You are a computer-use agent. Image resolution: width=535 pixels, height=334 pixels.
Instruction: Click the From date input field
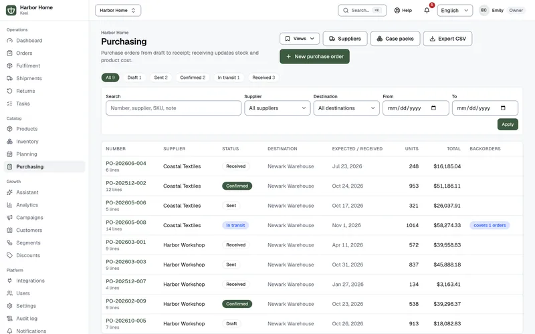click(415, 108)
